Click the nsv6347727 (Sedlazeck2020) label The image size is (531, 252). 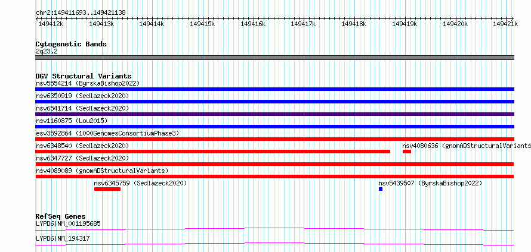coord(82,158)
